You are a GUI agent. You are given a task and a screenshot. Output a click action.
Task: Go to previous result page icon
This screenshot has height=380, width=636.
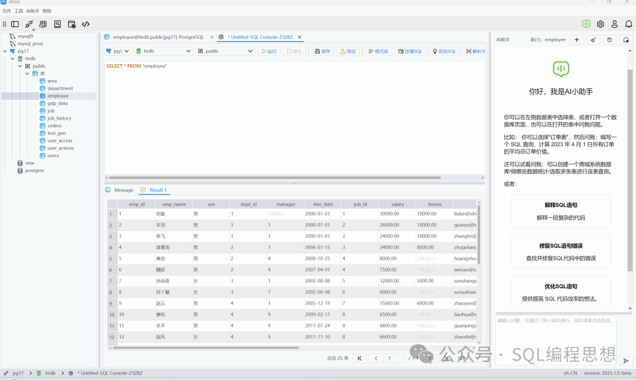pyautogui.click(x=376, y=358)
